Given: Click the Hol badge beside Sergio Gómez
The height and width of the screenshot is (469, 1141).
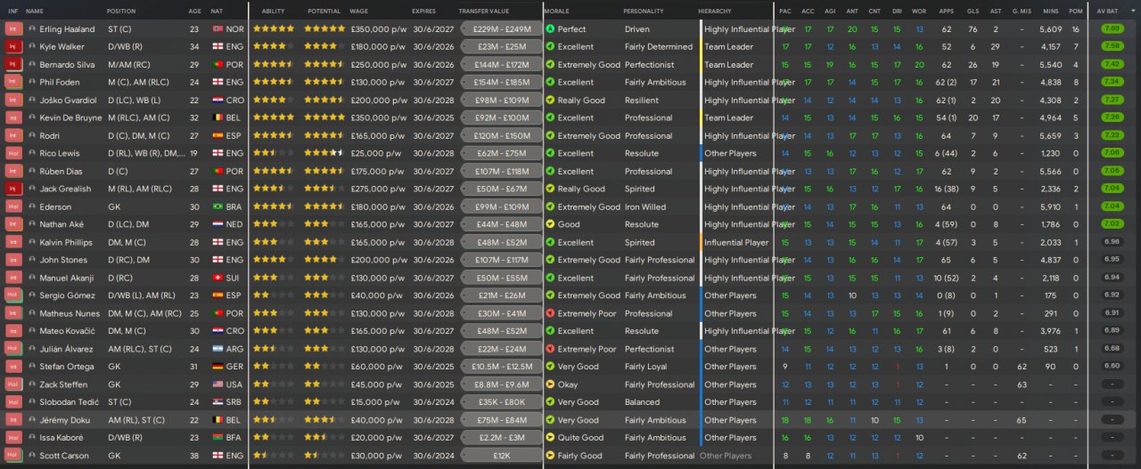Looking at the screenshot, I should [x=12, y=295].
